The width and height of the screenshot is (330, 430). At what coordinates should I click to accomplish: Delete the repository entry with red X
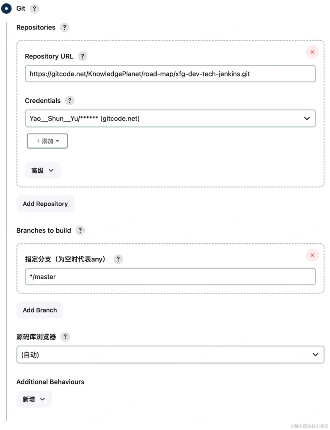coord(312,52)
